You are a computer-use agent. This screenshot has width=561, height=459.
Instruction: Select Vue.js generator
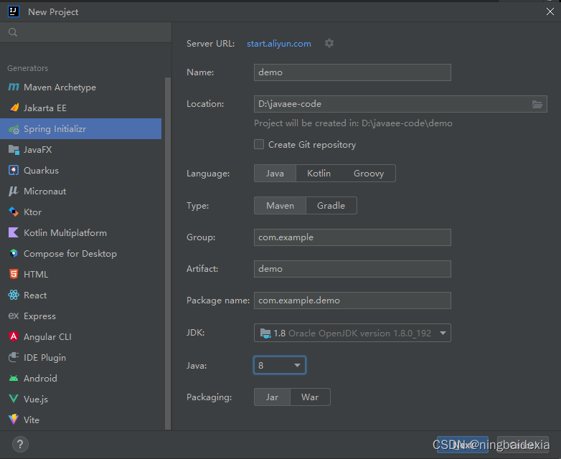tap(80, 399)
